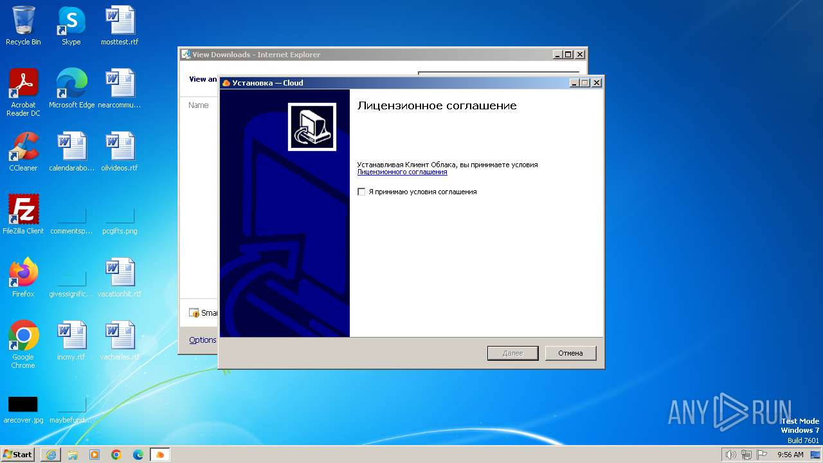This screenshot has height=463, width=823.
Task: Select the vacationhit.rtf document icon
Action: tap(120, 277)
